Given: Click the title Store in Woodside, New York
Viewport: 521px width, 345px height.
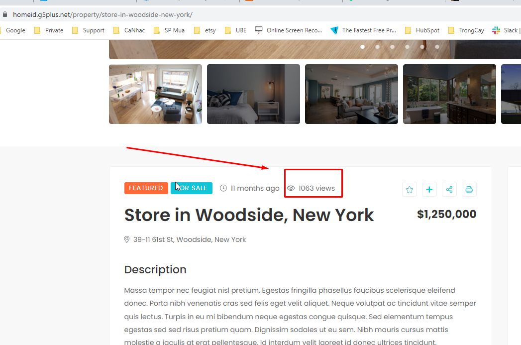Looking at the screenshot, I should tap(249, 215).
